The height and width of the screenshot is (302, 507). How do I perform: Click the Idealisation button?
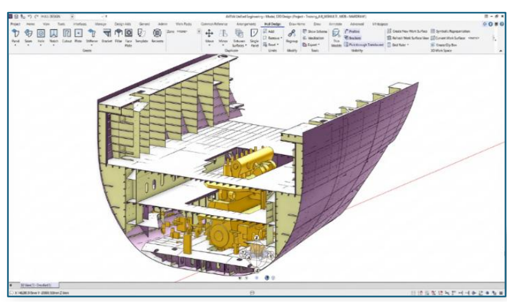point(313,38)
